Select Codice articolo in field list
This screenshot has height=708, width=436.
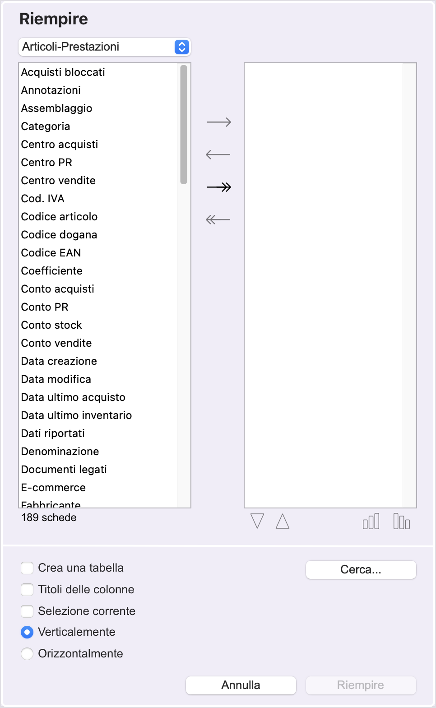pyautogui.click(x=59, y=217)
